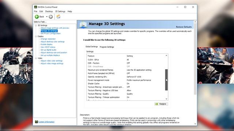
Task: Click the Restore Defaults link
Action: tap(184, 27)
